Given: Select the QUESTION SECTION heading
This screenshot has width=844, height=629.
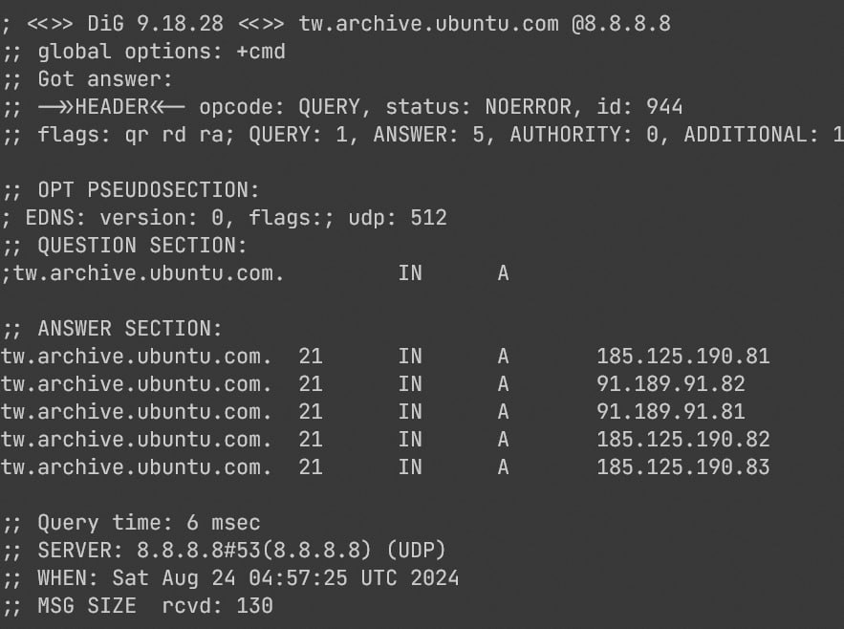Looking at the screenshot, I should (141, 246).
